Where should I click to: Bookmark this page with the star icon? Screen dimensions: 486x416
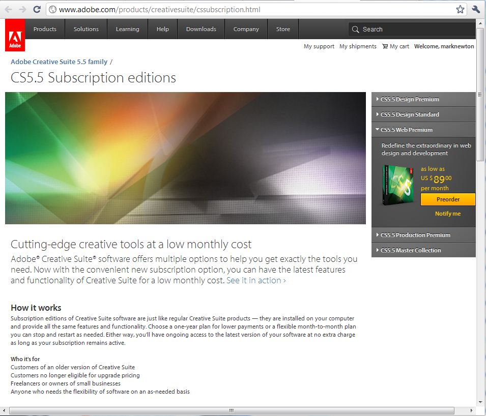(460, 9)
